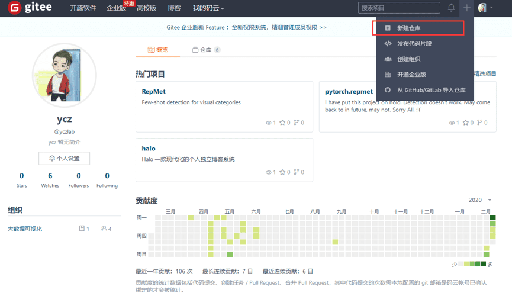
Task: Click the 开通企业版 building icon
Action: [x=388, y=75]
